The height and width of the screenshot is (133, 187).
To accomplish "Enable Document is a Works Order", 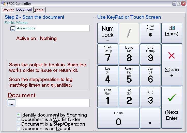I will tap(49, 119).
